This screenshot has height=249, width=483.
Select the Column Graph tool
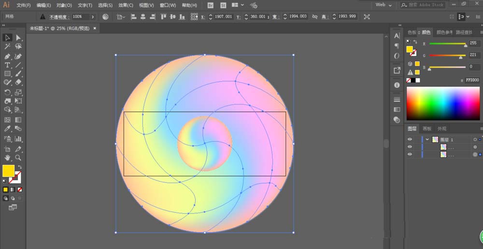18,139
